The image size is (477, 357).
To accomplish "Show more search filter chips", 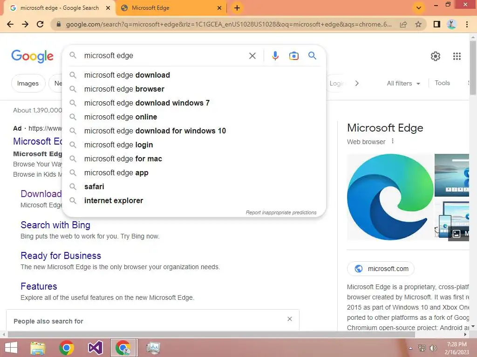I will (x=357, y=83).
